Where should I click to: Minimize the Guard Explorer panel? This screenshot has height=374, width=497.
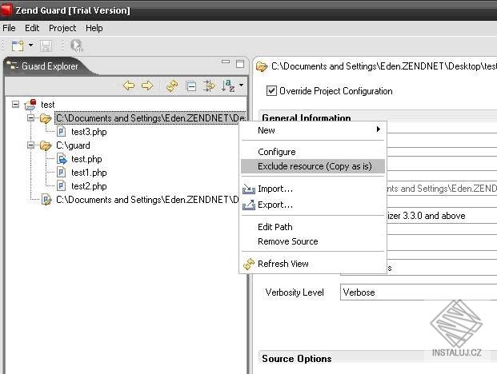pyautogui.click(x=226, y=62)
